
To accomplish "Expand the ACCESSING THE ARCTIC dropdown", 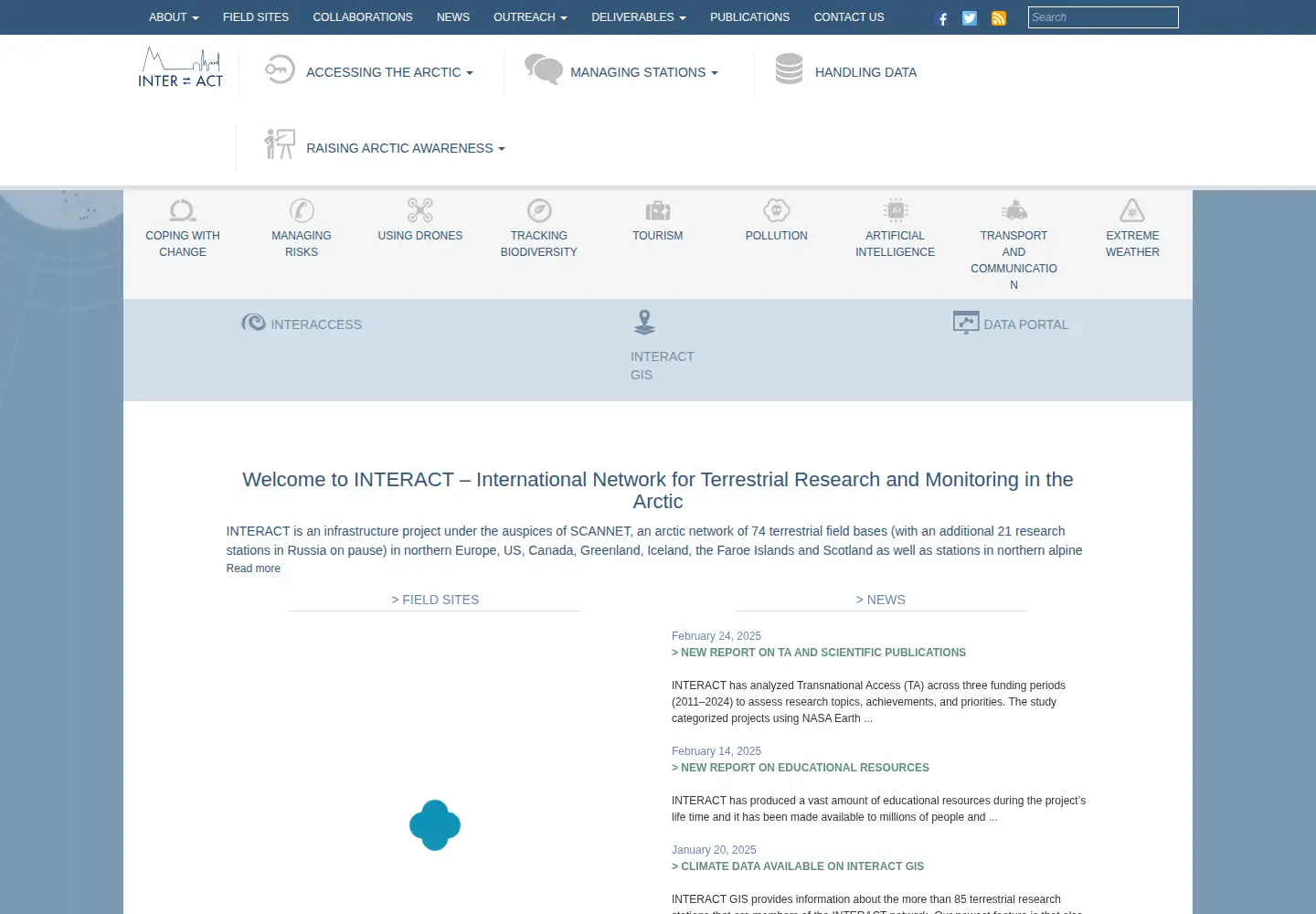I will coord(389,72).
